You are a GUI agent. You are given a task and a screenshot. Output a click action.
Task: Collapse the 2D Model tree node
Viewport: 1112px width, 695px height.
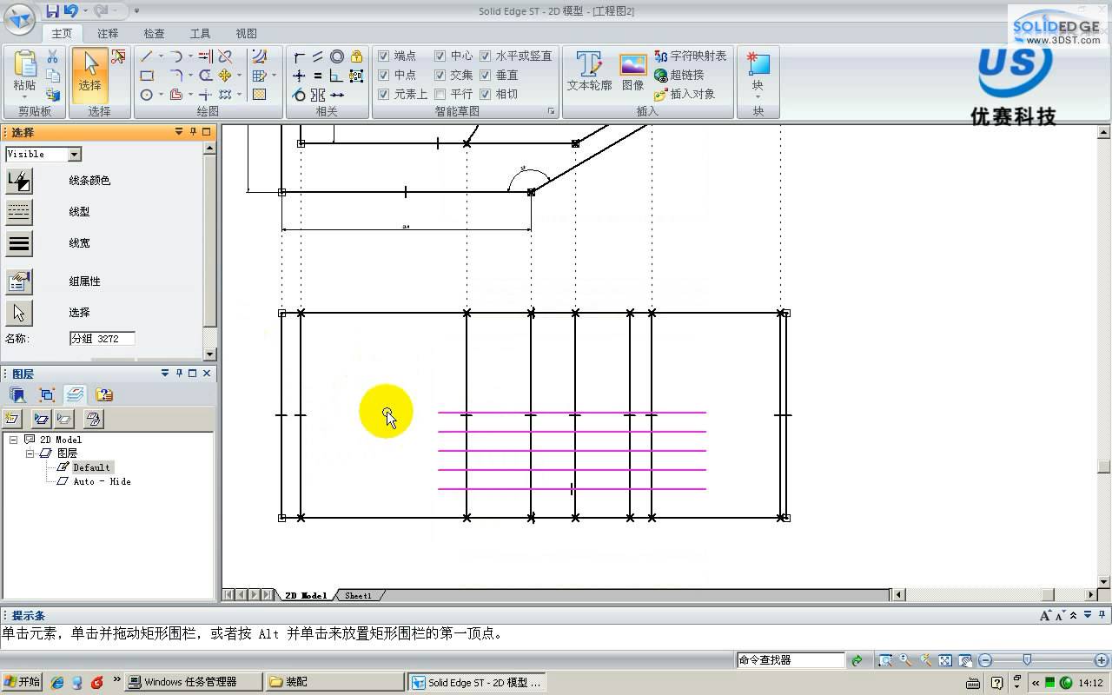pyautogui.click(x=13, y=440)
